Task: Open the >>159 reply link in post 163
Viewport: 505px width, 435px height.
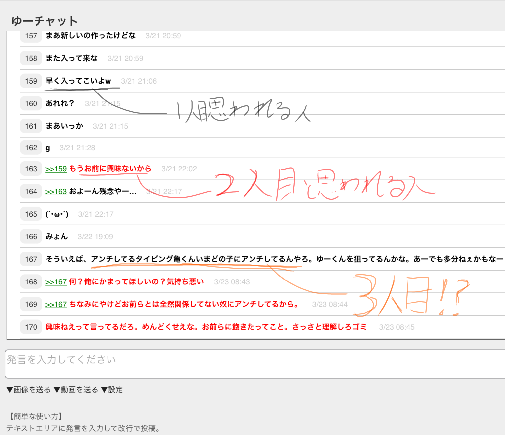Action: (56, 169)
